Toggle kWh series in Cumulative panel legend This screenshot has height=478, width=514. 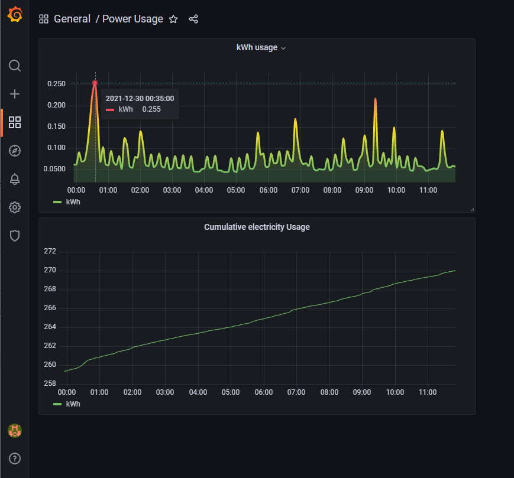point(73,404)
